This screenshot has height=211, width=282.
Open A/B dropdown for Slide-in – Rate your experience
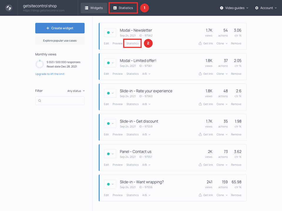pyautogui.click(x=146, y=104)
